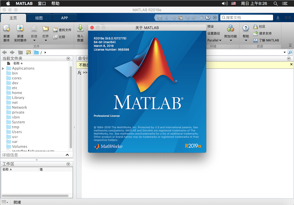The width and height of the screenshot is (294, 205).
Task: Click the Workspace horizontal scrollbar
Action: point(36,196)
